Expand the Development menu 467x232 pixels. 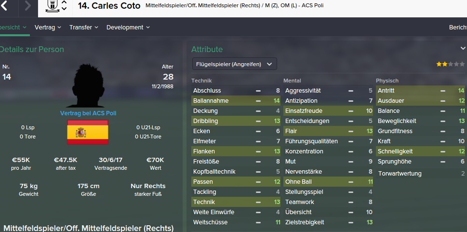click(128, 27)
